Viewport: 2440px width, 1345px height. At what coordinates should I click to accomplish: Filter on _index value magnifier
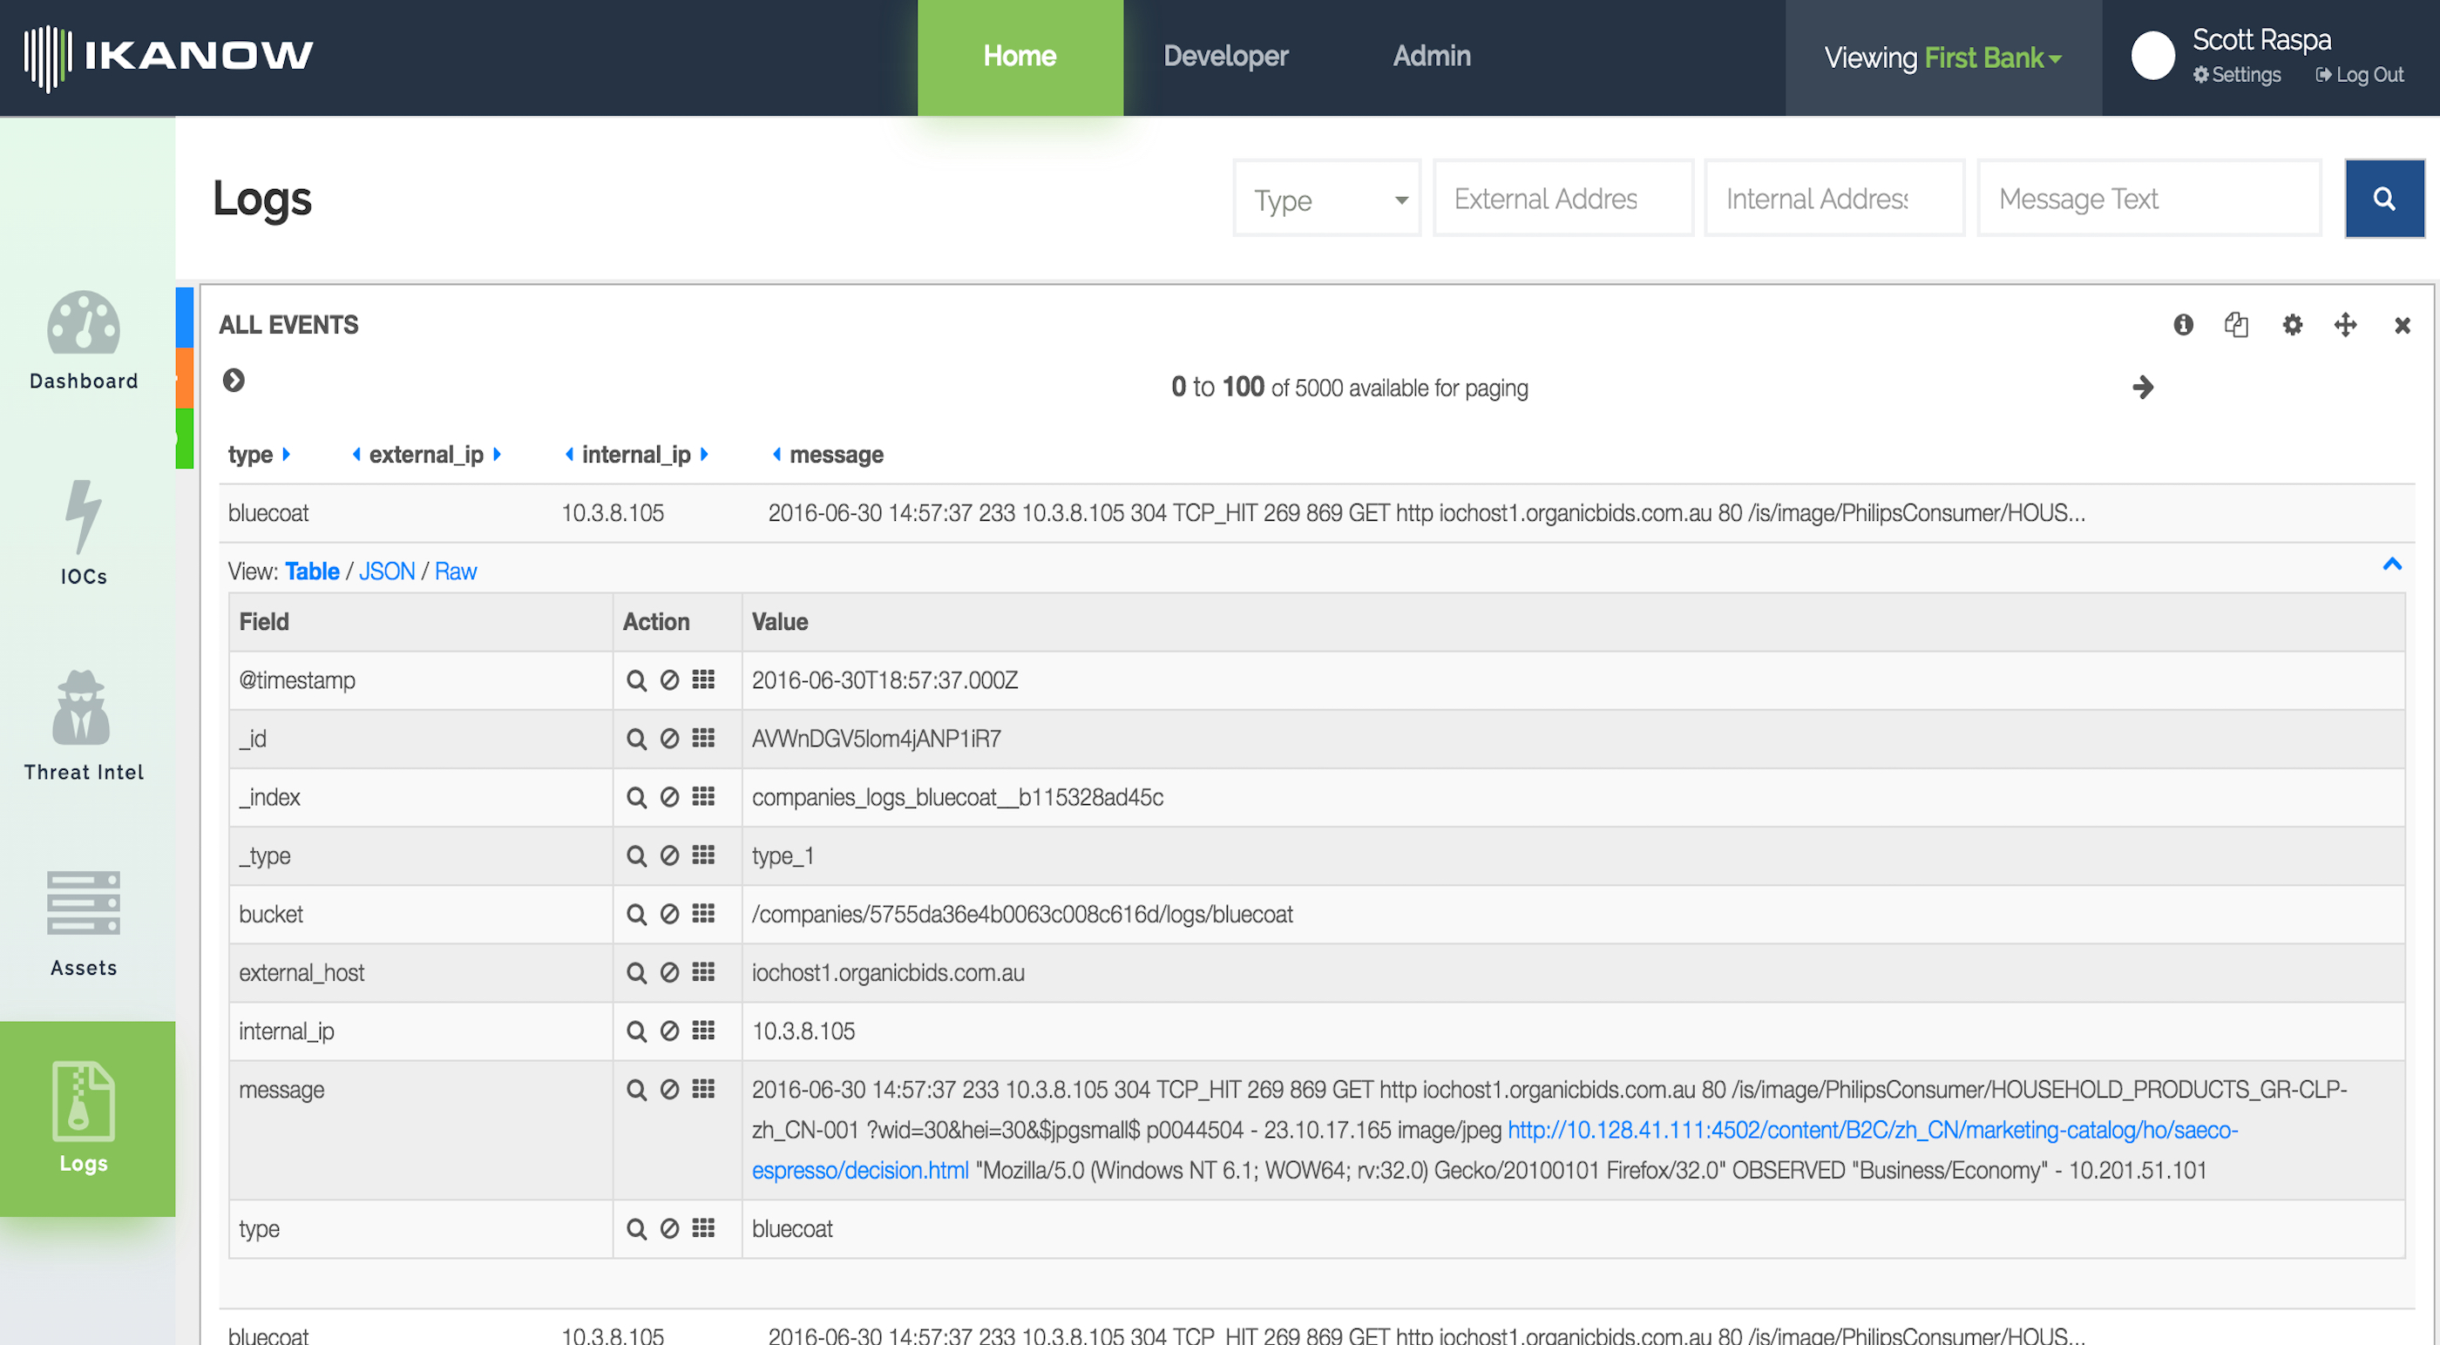coord(636,798)
